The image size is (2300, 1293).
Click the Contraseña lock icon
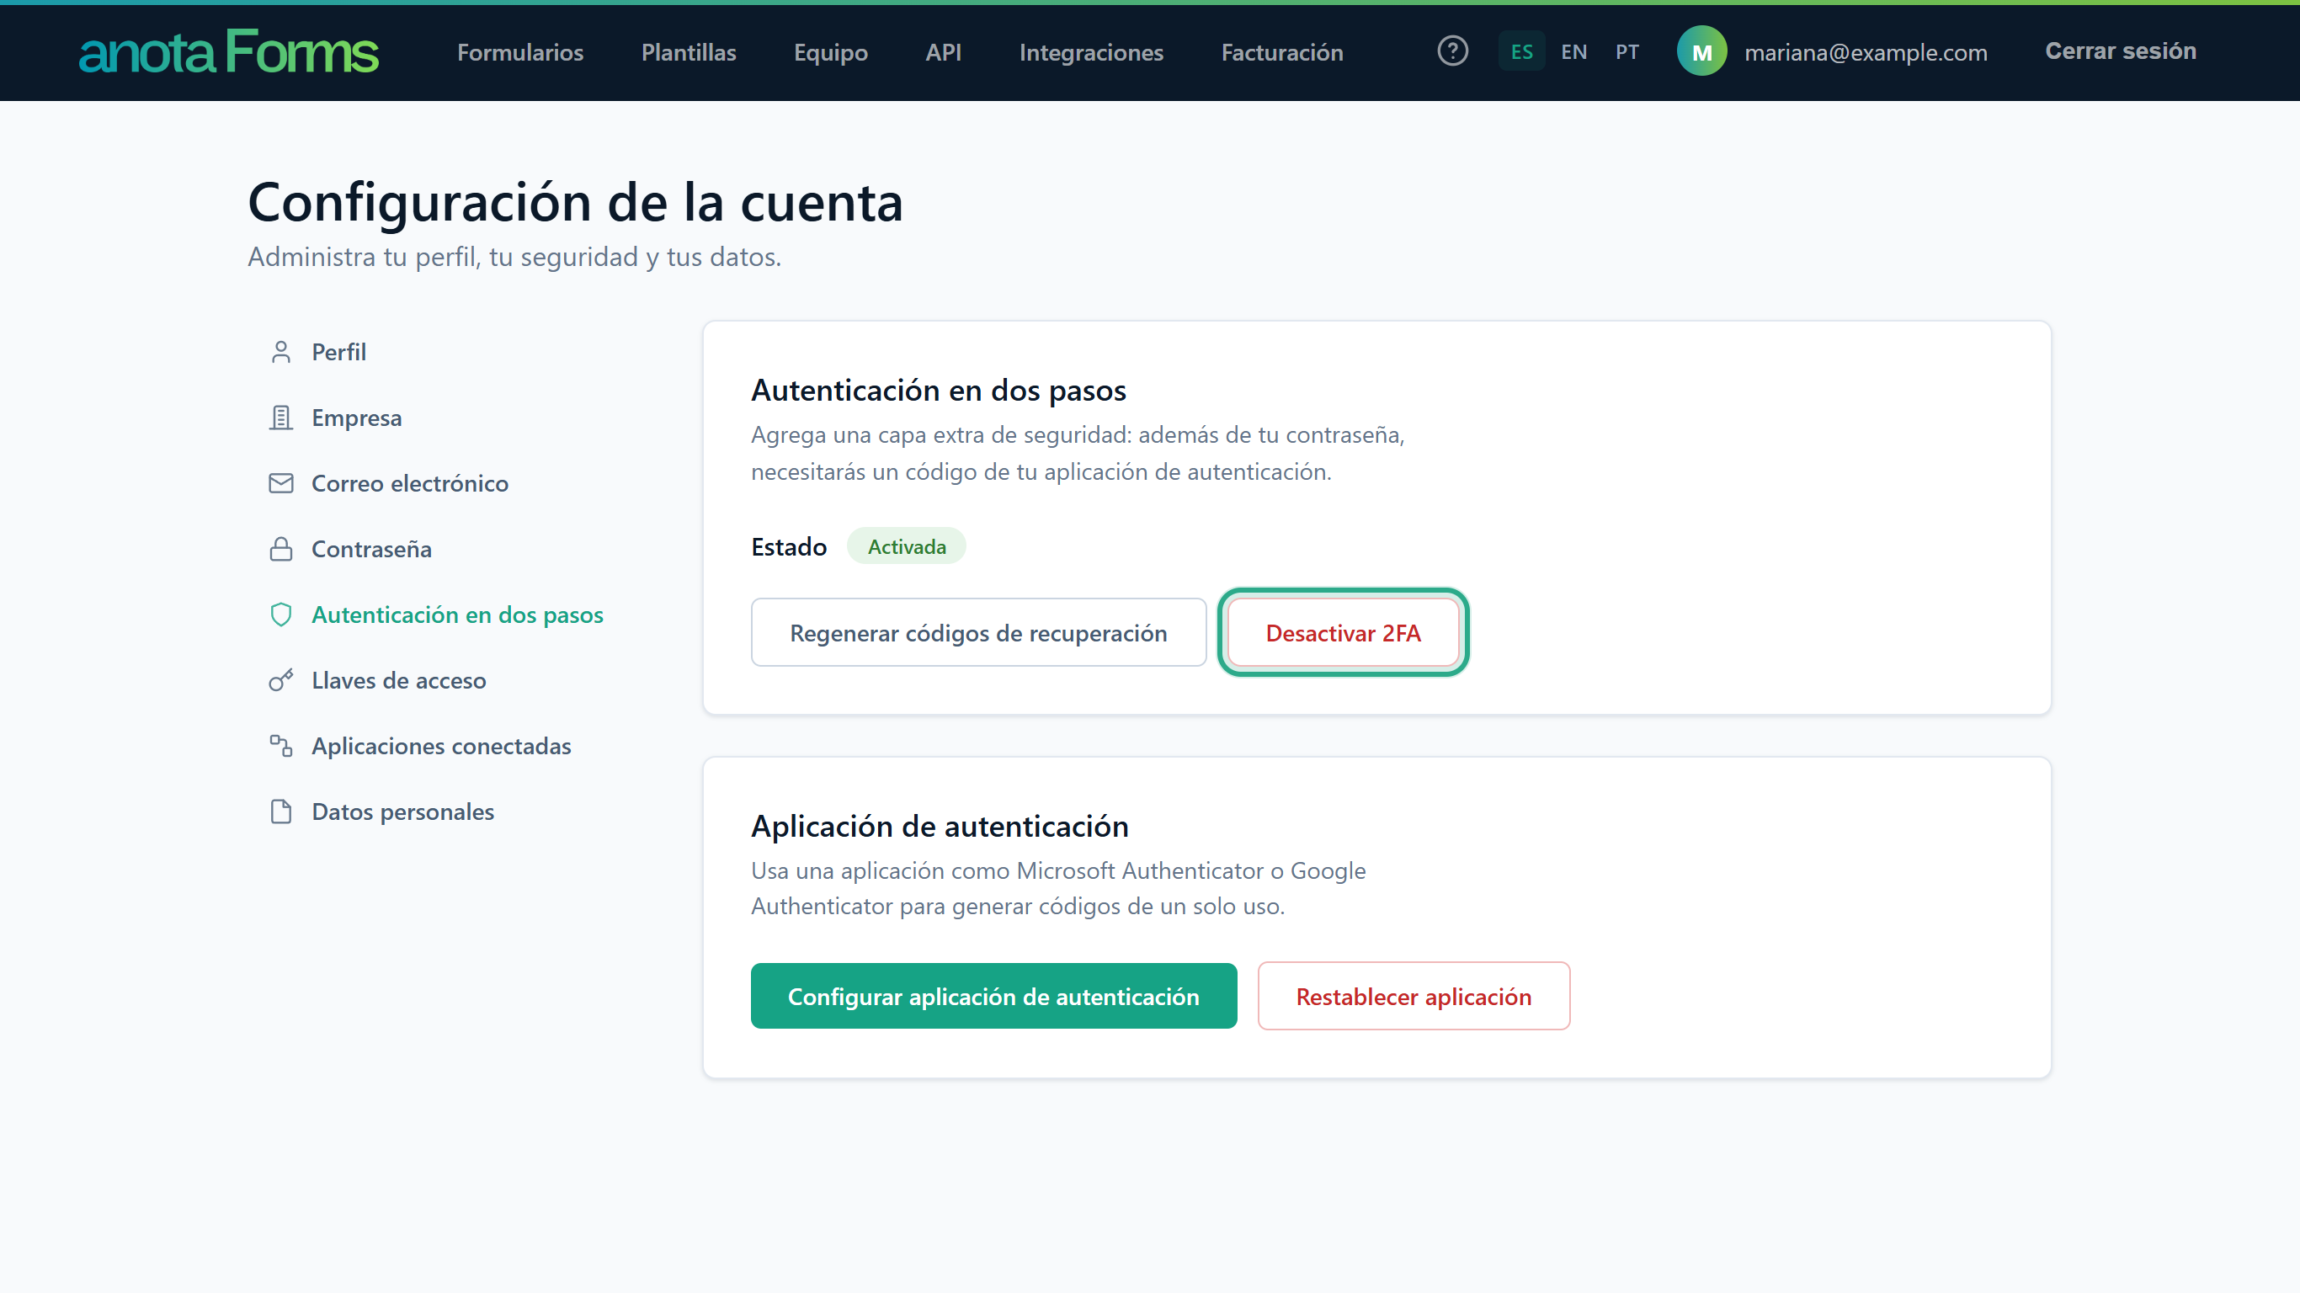click(x=281, y=549)
